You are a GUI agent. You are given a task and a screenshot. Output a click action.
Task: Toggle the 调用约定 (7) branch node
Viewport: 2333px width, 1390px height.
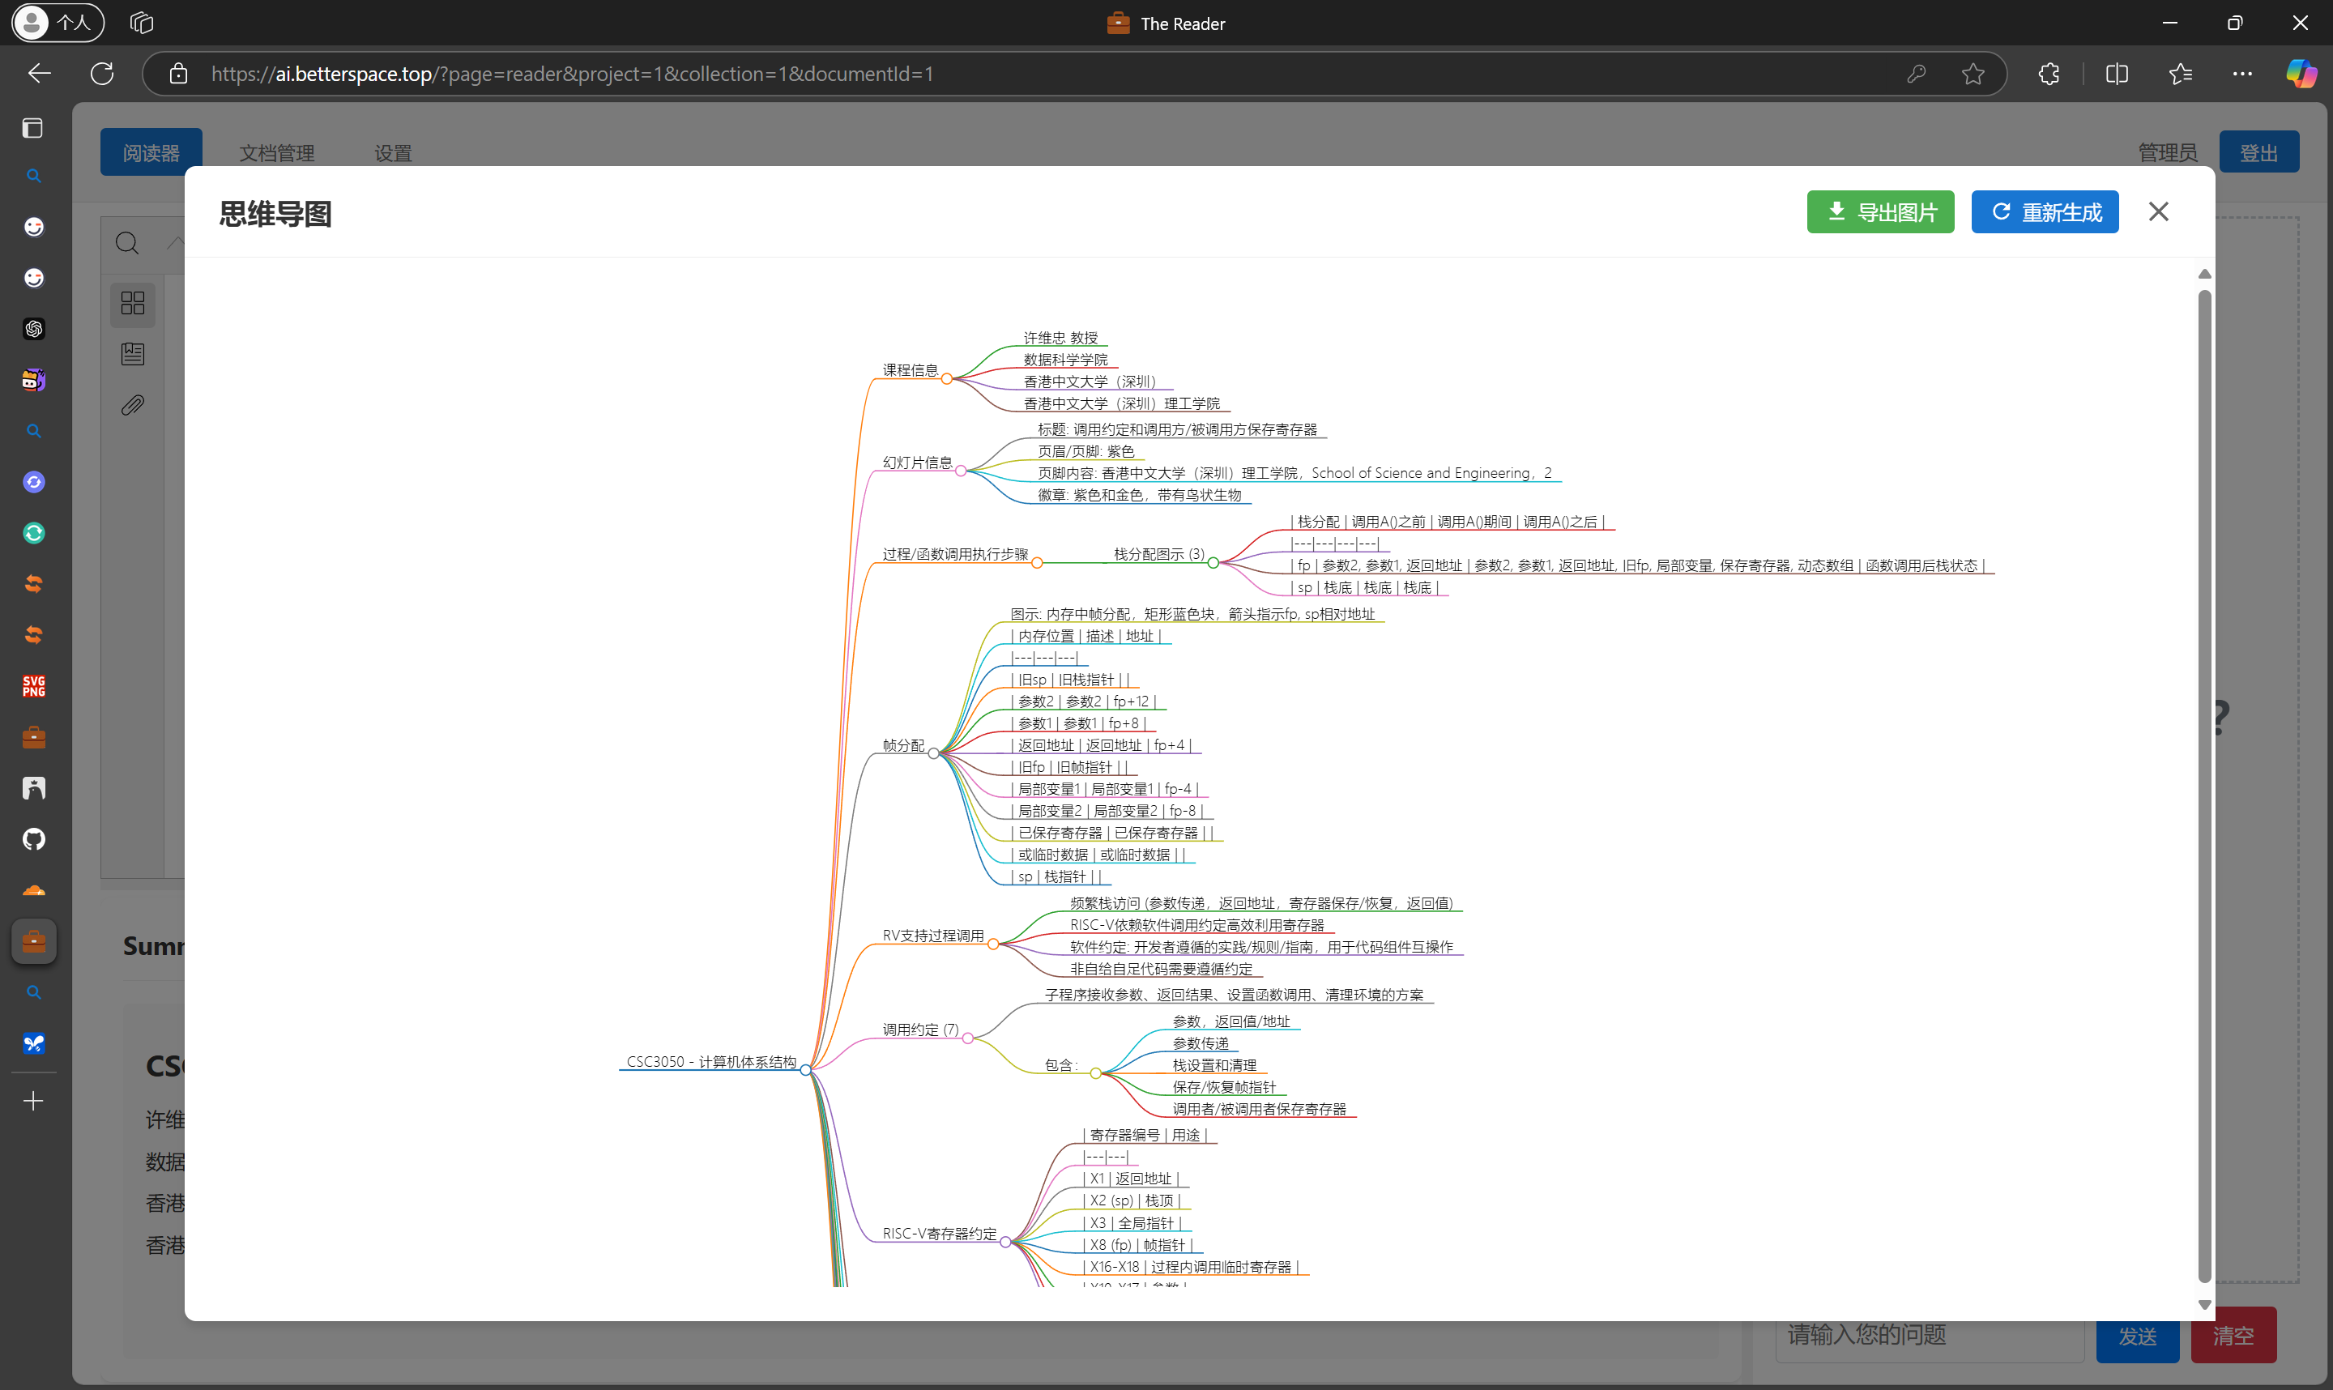click(967, 1038)
